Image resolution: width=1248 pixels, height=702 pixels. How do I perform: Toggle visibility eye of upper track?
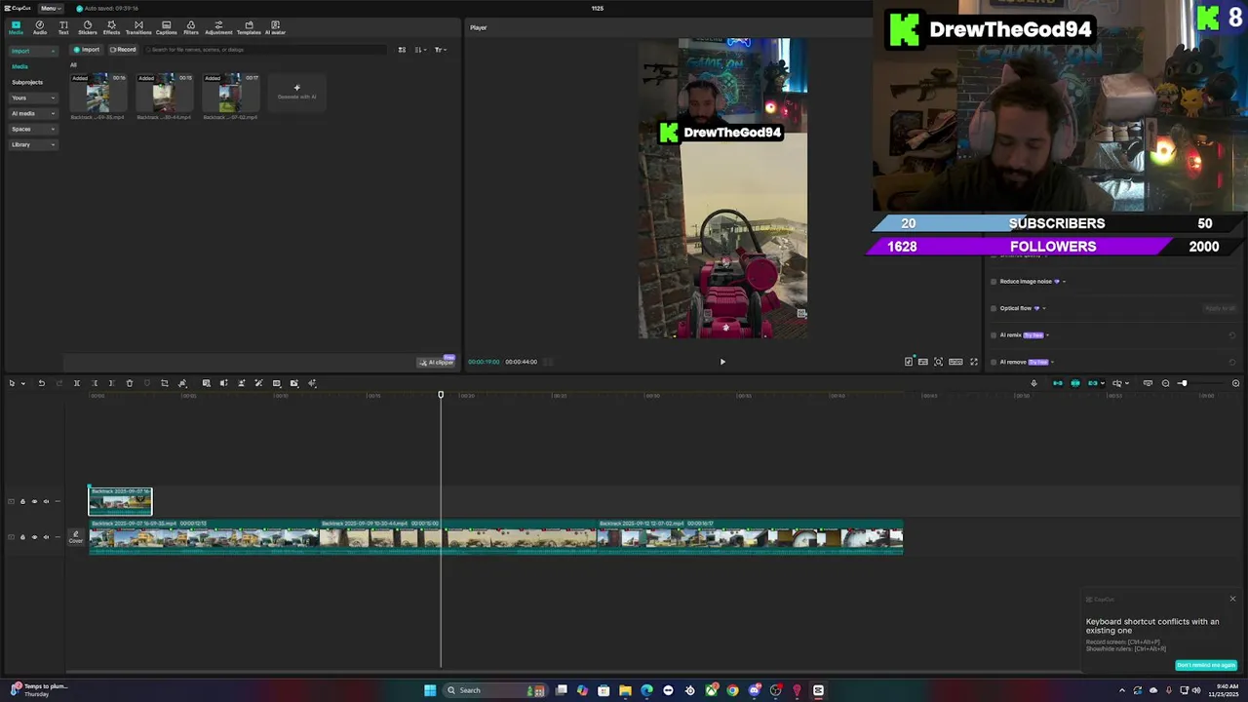(x=34, y=501)
